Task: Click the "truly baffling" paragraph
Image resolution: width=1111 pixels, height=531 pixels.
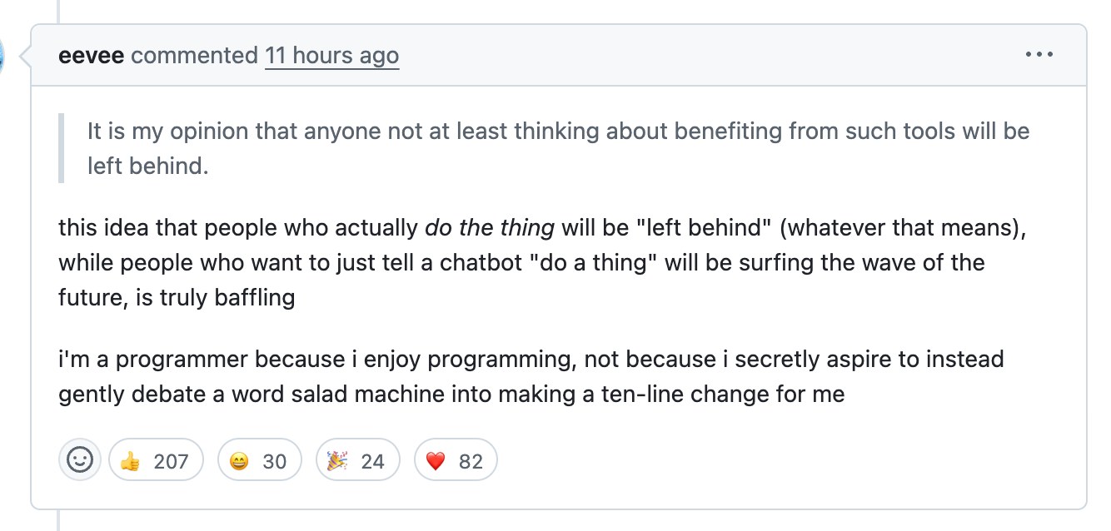Action: click(541, 262)
